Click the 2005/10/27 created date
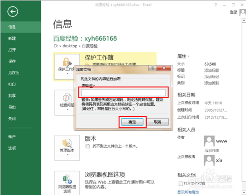 215,110
